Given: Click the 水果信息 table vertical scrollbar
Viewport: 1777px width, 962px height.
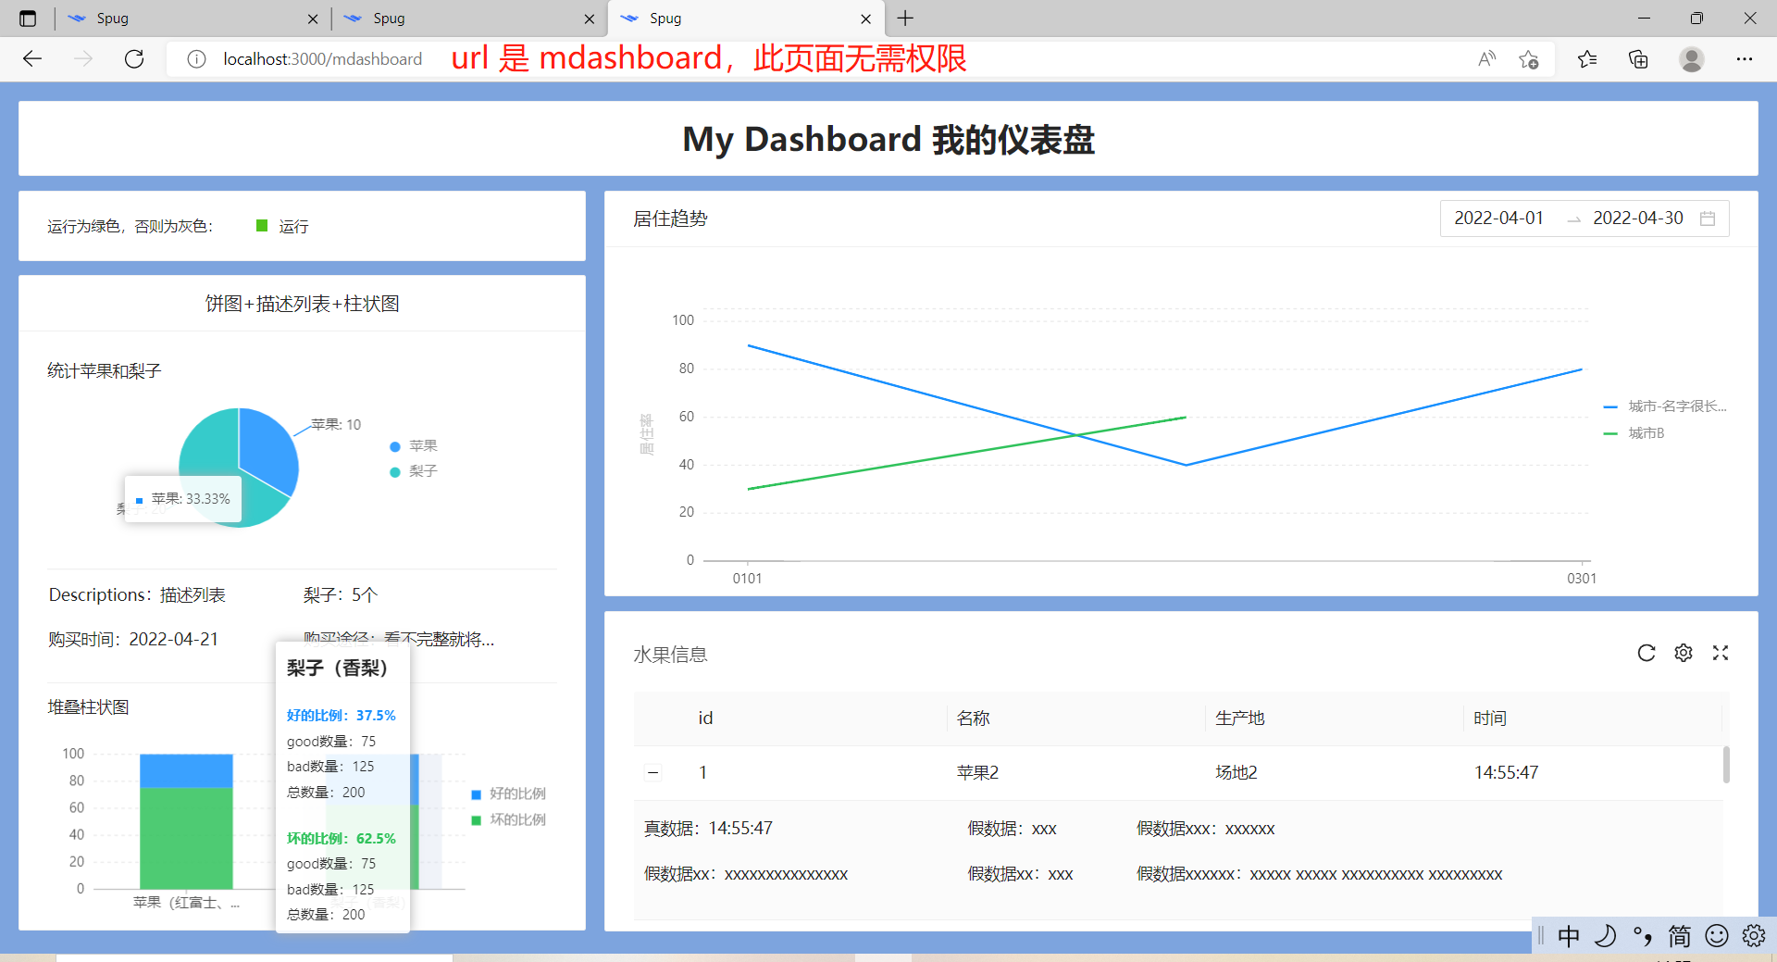Looking at the screenshot, I should [x=1726, y=765].
